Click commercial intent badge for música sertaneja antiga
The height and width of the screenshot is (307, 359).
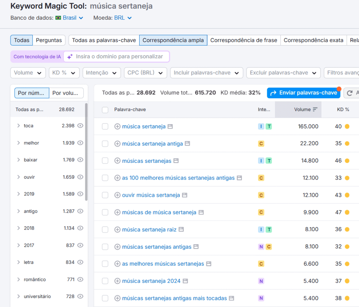coord(261,144)
